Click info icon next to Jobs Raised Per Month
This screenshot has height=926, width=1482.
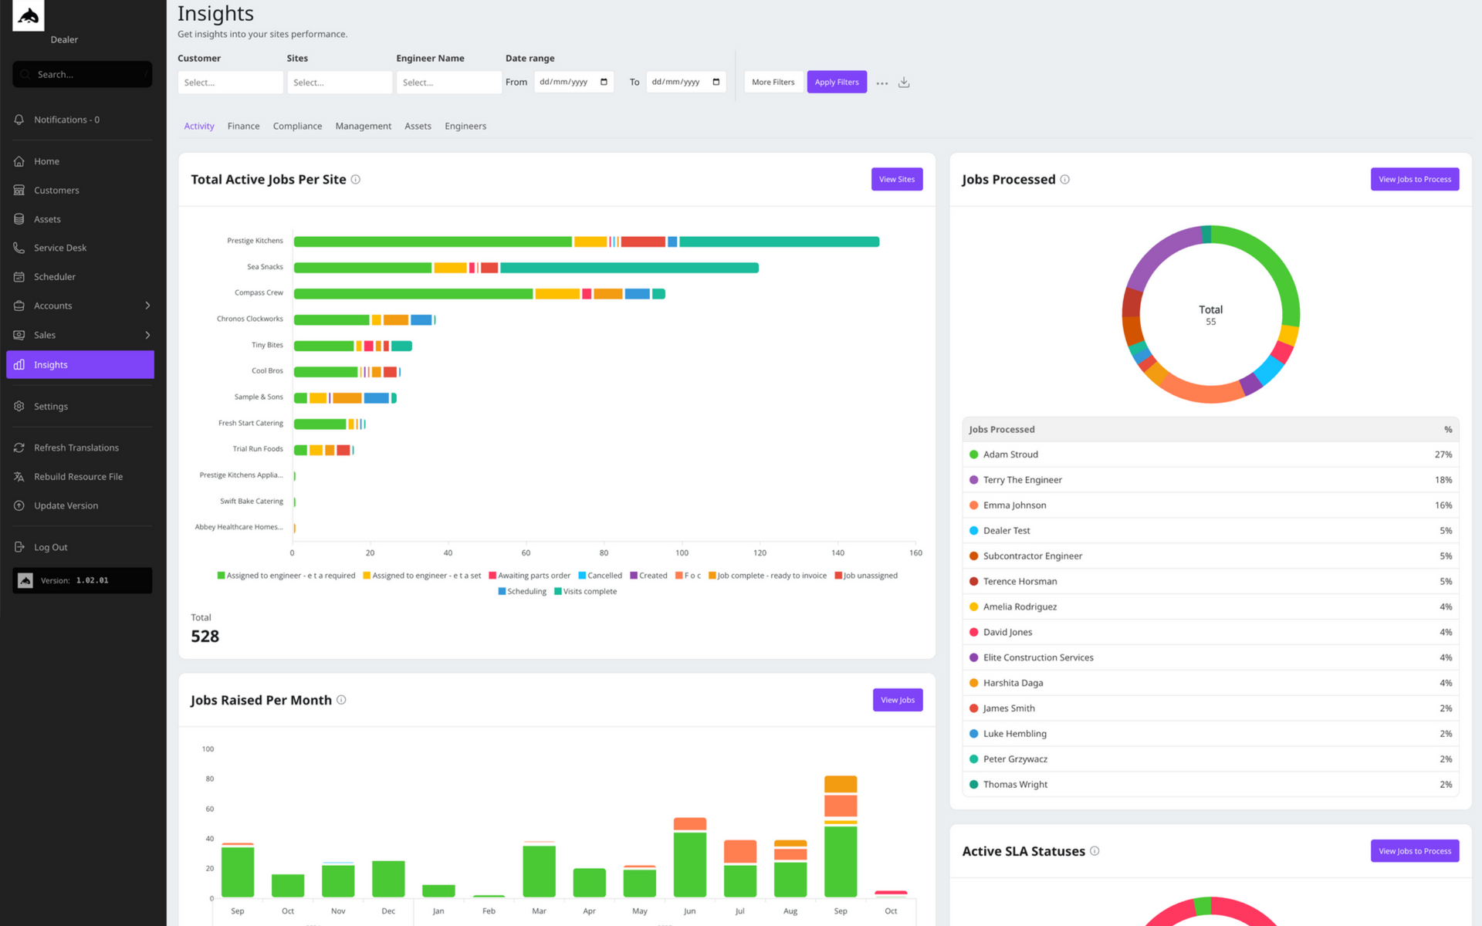341,700
